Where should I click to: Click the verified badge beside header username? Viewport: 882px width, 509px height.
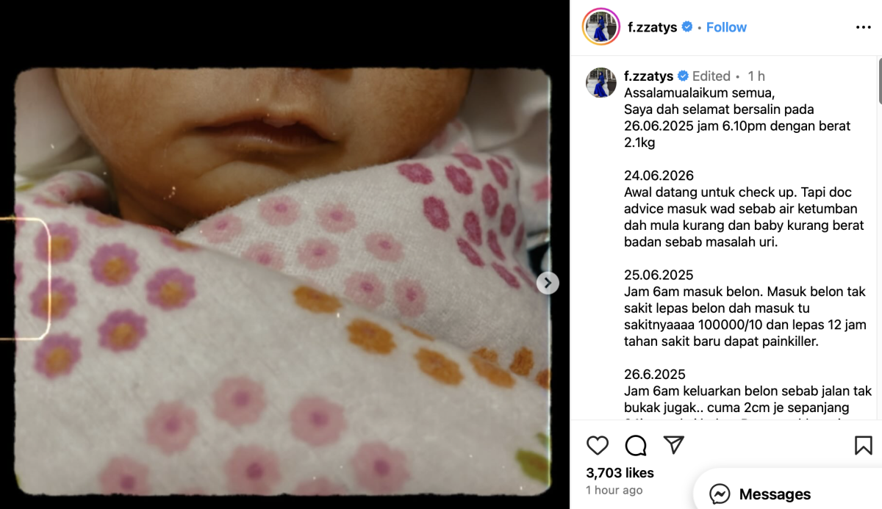687,27
